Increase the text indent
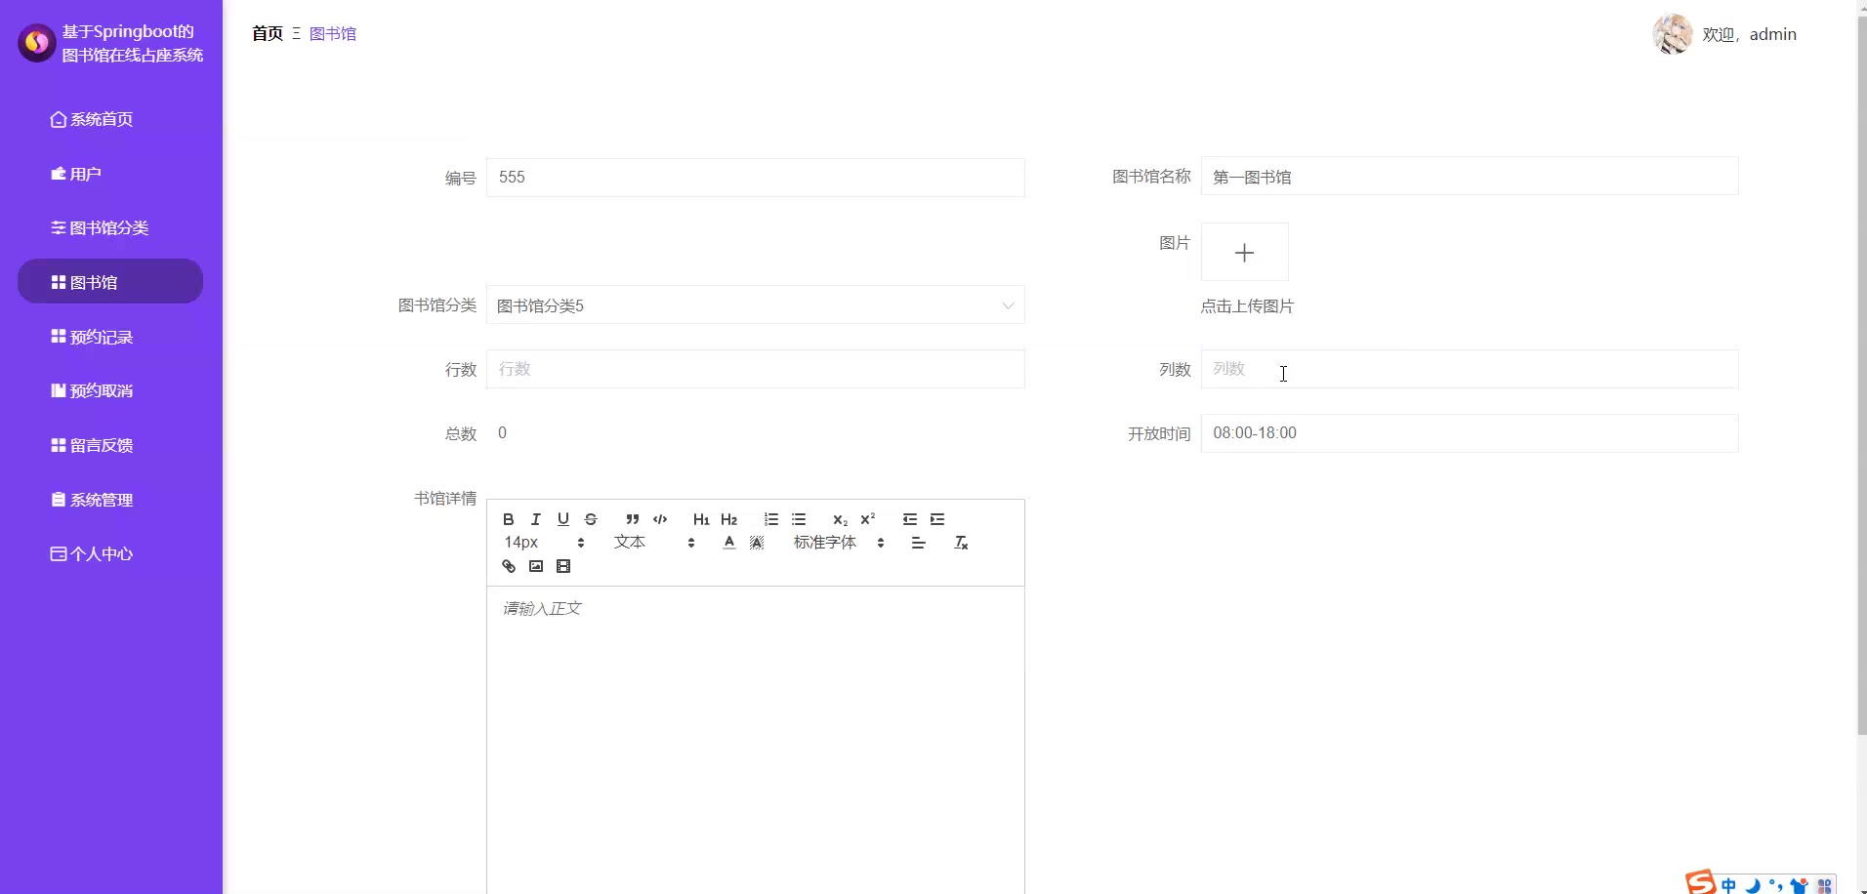The image size is (1867, 894). pyautogui.click(x=937, y=519)
